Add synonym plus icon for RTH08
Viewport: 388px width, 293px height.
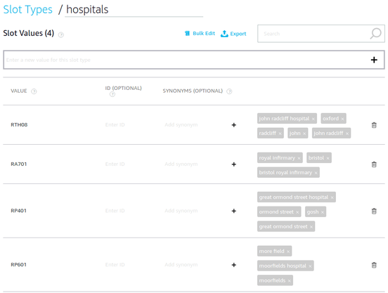pos(233,125)
